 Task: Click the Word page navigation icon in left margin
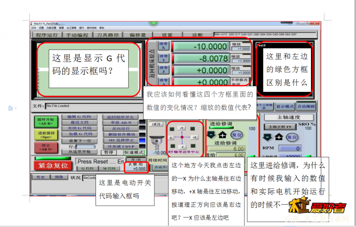(x=10, y=108)
